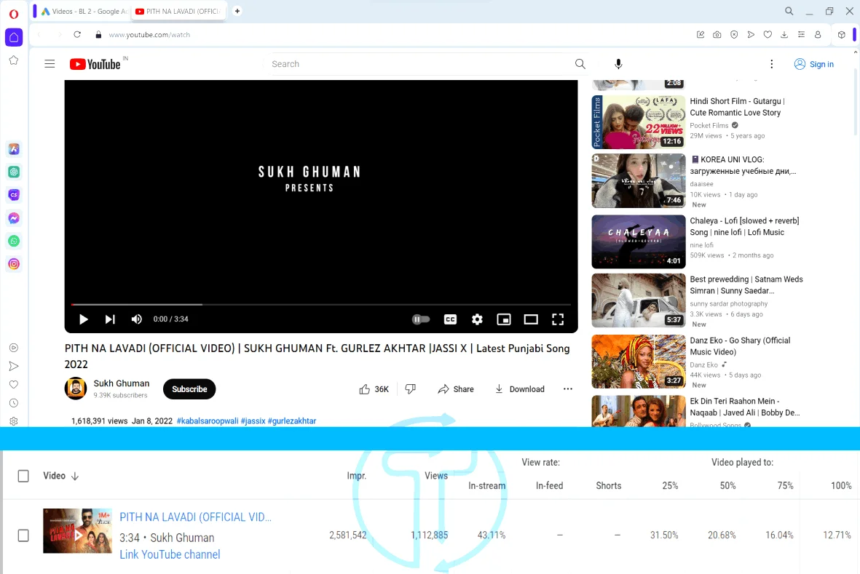This screenshot has width=860, height=574.
Task: Switch to the Videos - BL 2 Google Ads tab
Action: tap(85, 11)
